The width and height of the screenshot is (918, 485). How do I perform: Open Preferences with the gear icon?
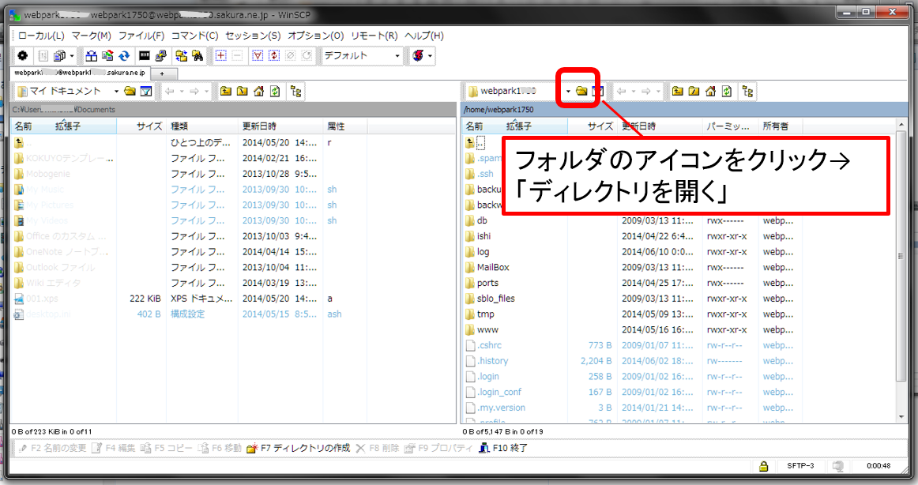click(23, 56)
